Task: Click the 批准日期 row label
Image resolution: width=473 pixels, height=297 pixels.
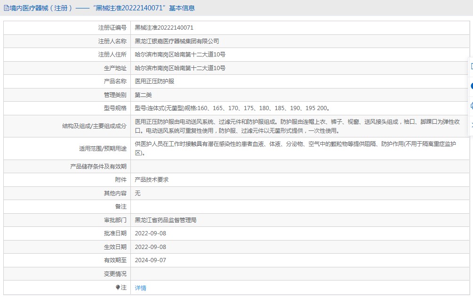Action: [115, 233]
